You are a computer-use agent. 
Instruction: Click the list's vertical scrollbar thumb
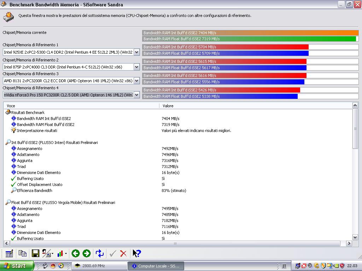point(355,128)
